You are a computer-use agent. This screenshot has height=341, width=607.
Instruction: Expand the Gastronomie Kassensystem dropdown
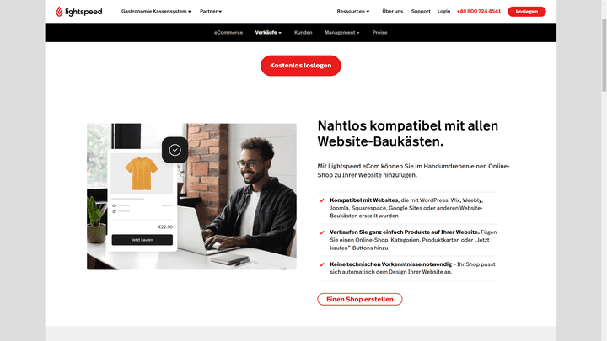[x=156, y=11]
